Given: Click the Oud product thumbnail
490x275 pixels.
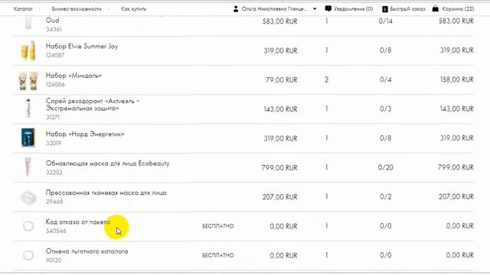Looking at the screenshot, I should click(x=28, y=23).
